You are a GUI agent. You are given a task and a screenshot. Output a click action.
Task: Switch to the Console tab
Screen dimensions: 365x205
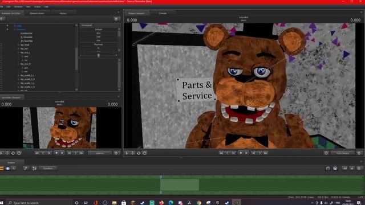click(163, 14)
